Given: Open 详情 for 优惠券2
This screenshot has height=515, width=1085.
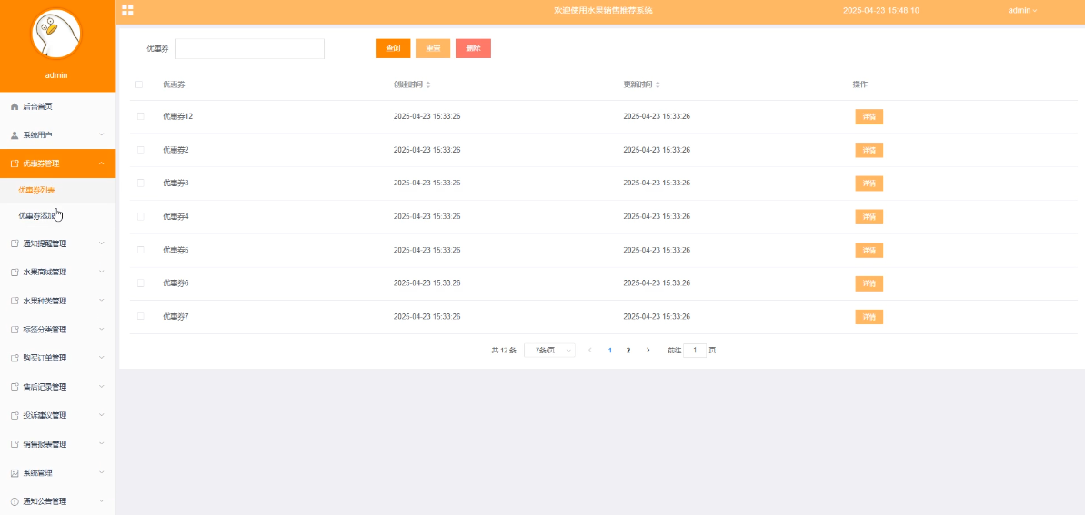Looking at the screenshot, I should tap(869, 150).
